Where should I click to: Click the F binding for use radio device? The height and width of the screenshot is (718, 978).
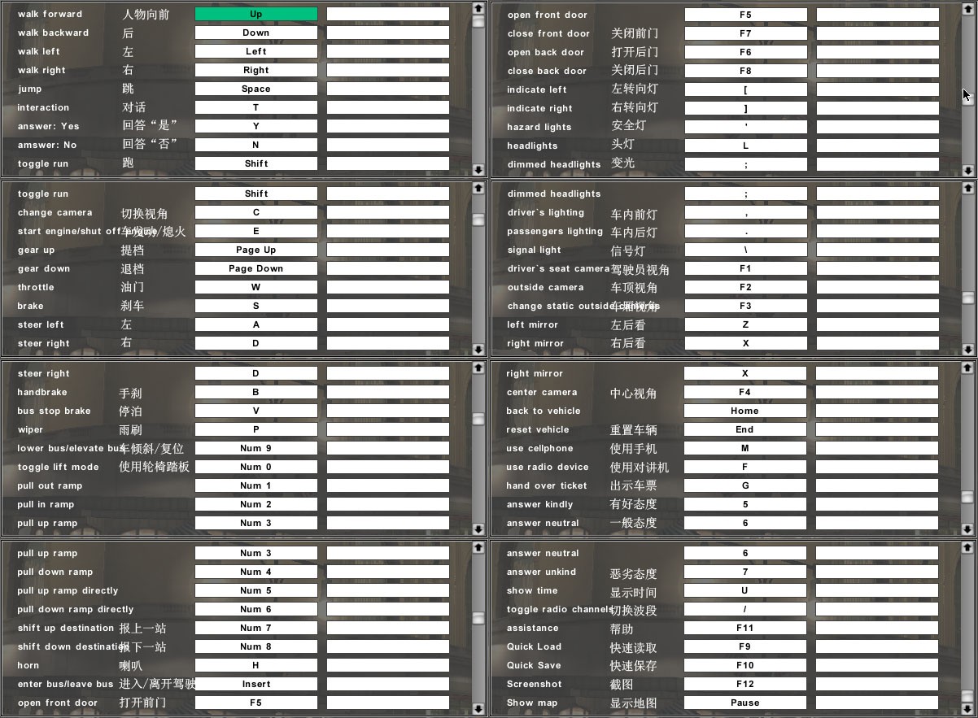[745, 467]
